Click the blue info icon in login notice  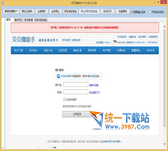pyautogui.click(x=58, y=76)
